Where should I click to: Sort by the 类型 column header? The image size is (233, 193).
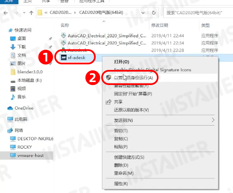(x=205, y=25)
